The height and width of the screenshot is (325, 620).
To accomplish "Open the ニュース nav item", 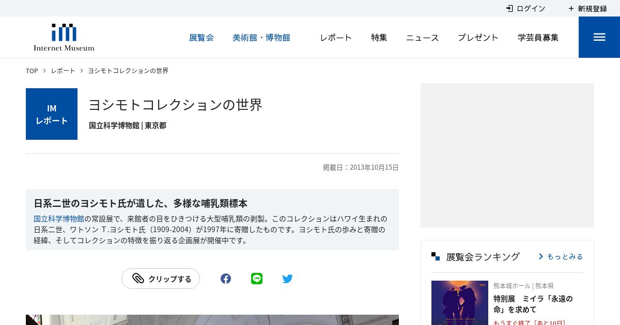I will 423,37.
